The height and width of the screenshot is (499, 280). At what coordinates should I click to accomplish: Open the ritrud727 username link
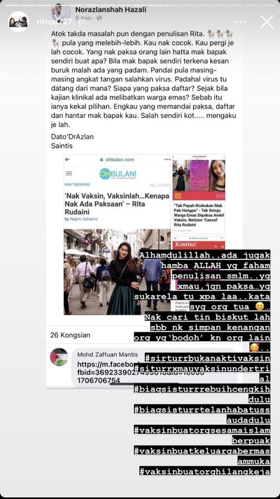tap(54, 22)
